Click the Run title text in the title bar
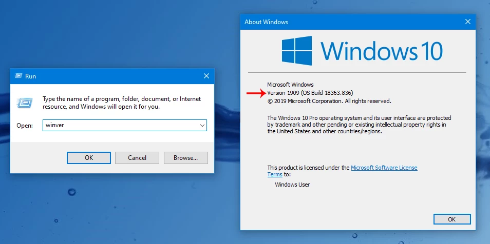Image resolution: width=490 pixels, height=244 pixels. coord(31,76)
